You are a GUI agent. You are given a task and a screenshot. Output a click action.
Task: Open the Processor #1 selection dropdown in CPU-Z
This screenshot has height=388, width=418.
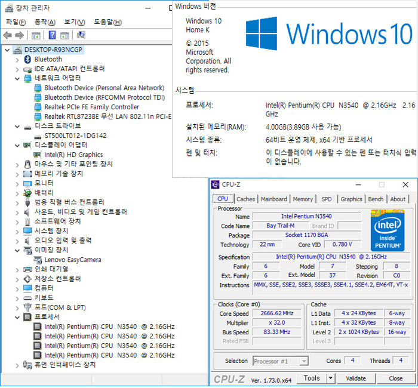pyautogui.click(x=303, y=362)
